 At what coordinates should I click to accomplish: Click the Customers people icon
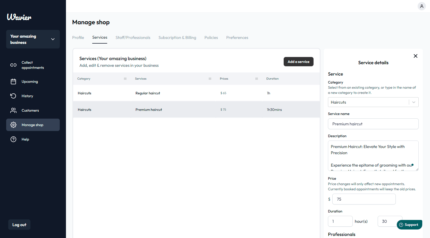pos(13,110)
